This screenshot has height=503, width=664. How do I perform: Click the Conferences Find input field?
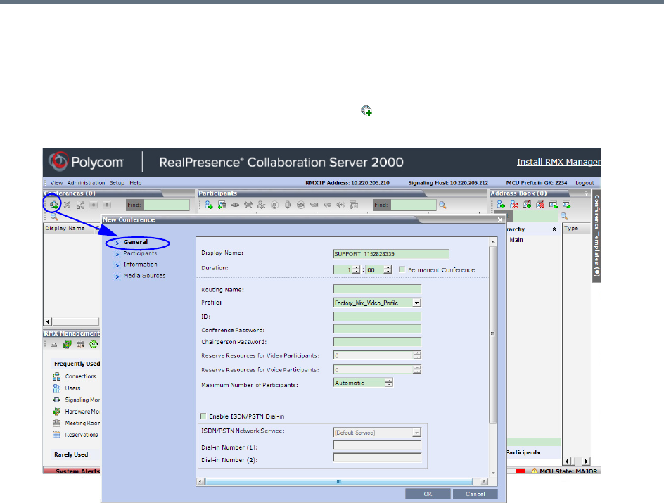[167, 205]
